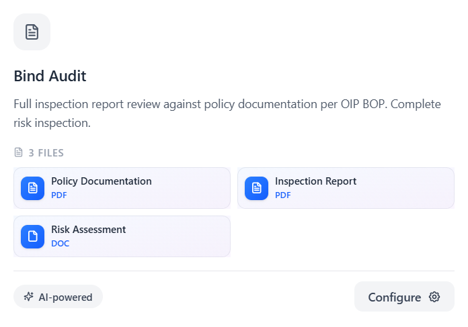This screenshot has width=468, height=327.
Task: Click the blue Inspection Report file icon
Action: (x=256, y=188)
